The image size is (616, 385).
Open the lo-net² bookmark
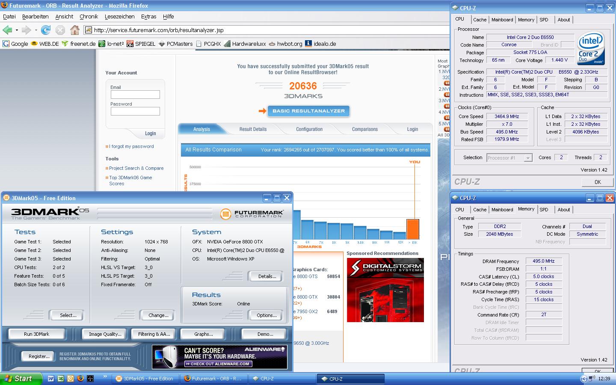coord(111,44)
